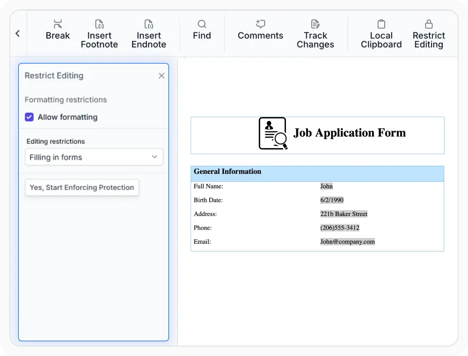Viewport: 468px width, 356px height.
Task: Click the Break toolbar icon
Action: (x=58, y=24)
